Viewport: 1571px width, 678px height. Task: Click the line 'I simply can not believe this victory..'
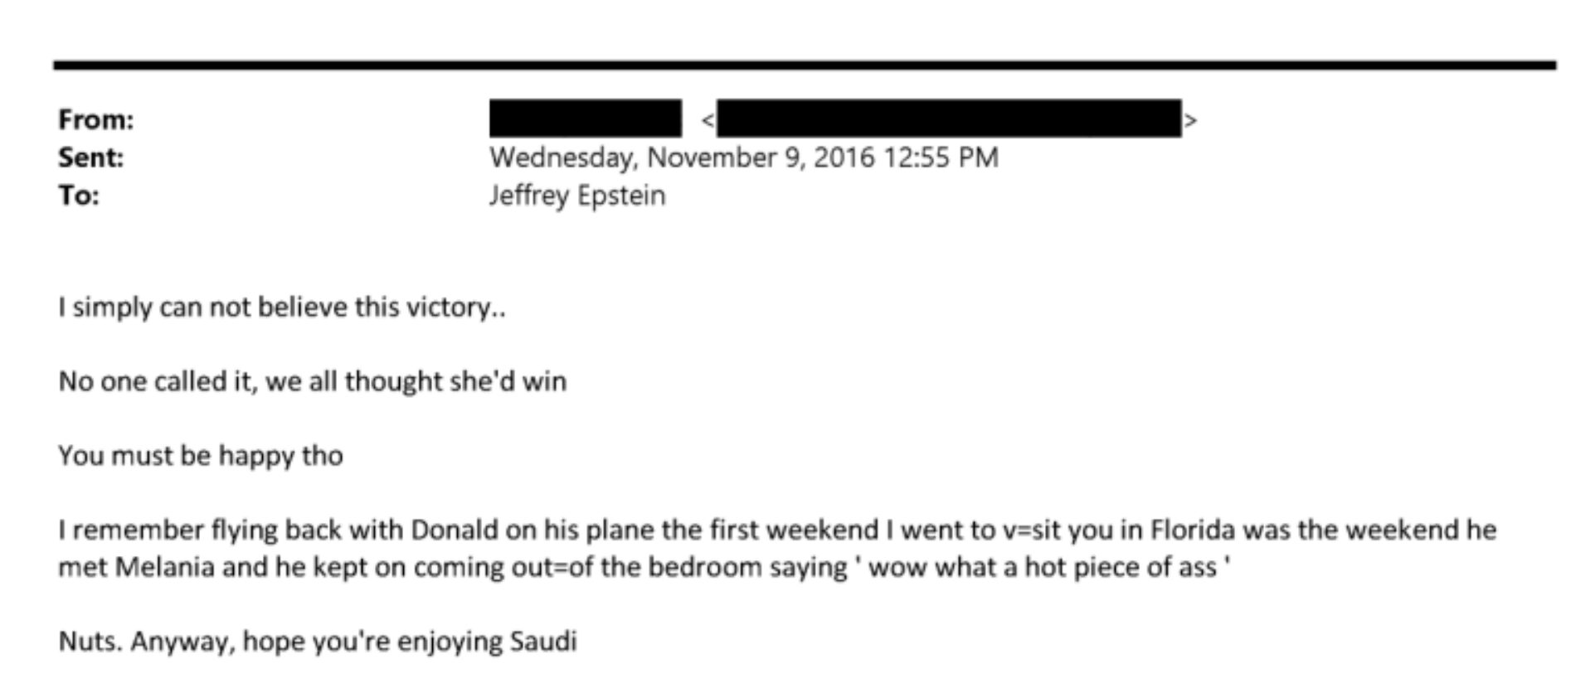282,308
